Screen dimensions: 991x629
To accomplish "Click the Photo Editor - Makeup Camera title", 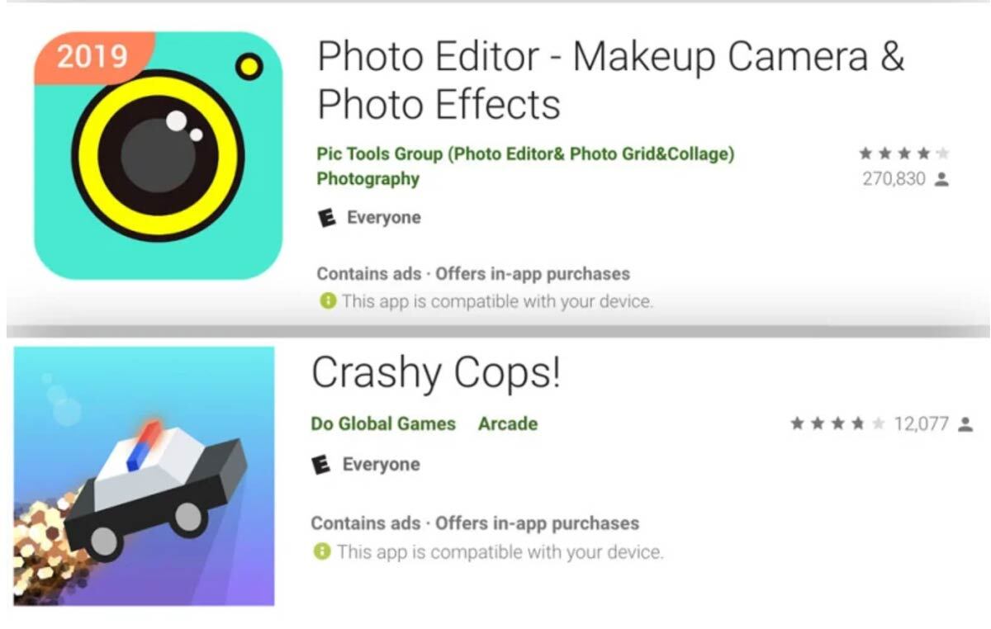I will [x=611, y=81].
